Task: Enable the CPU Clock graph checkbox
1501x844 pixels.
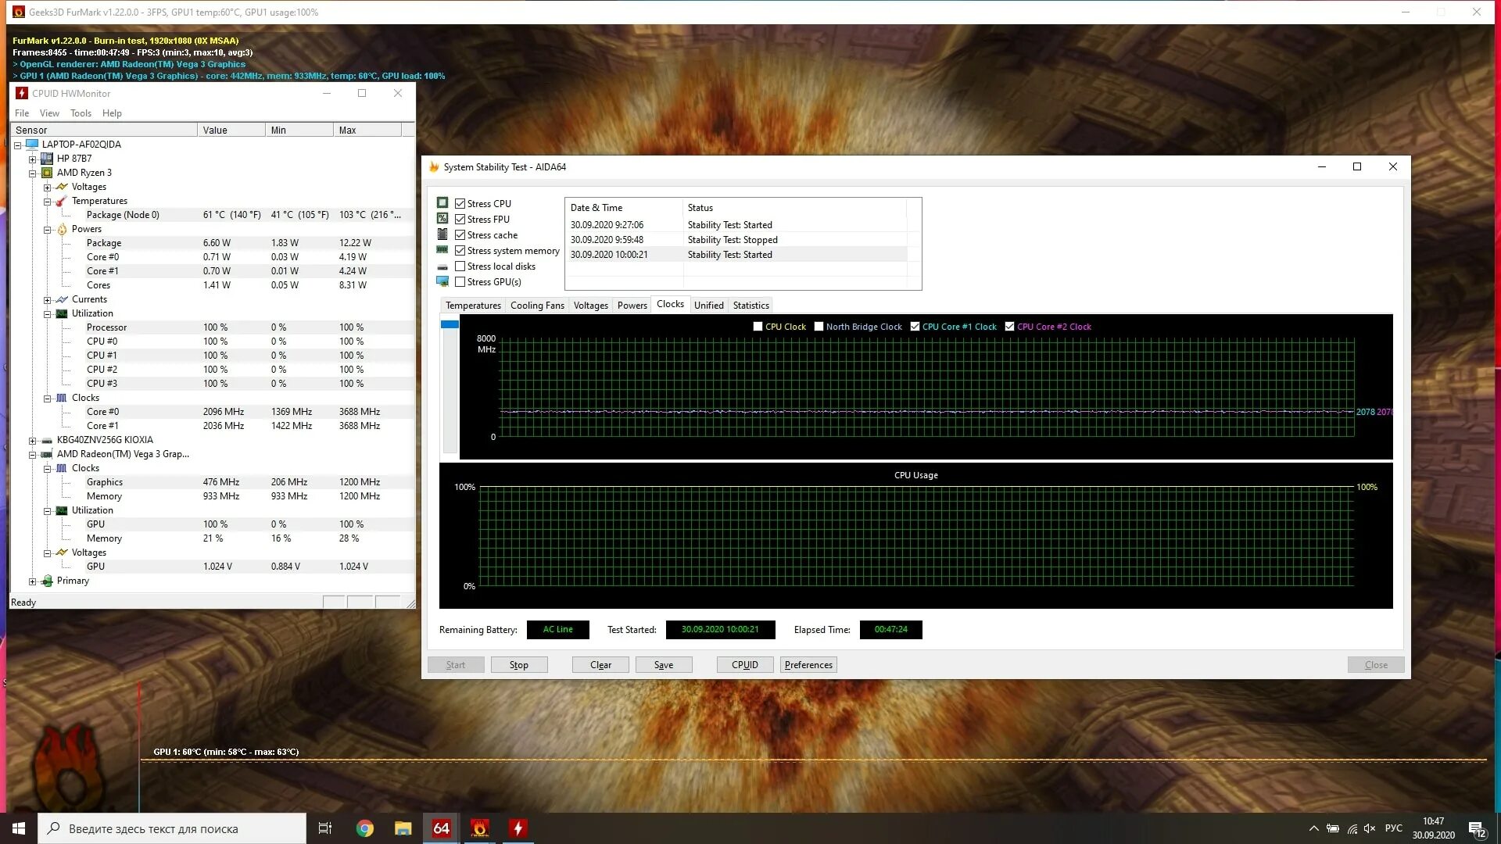Action: [x=758, y=327]
